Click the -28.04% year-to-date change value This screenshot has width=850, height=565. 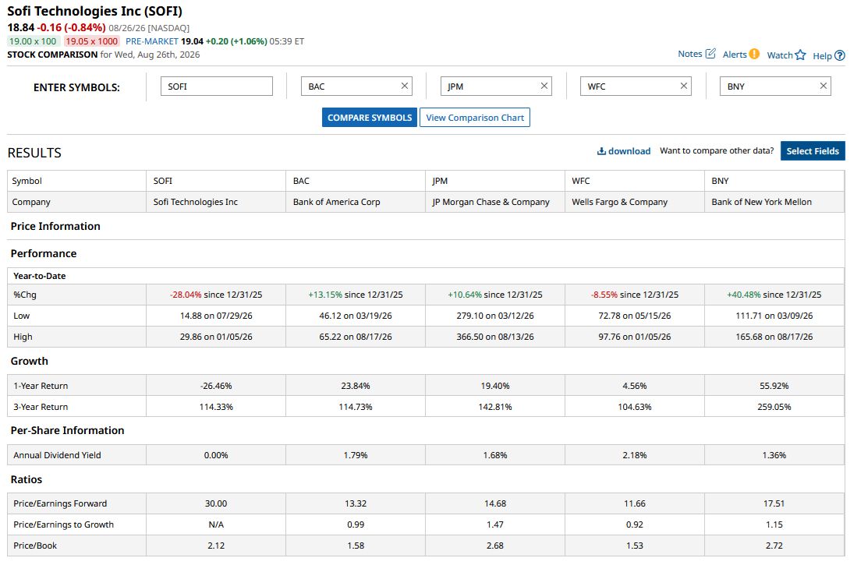coord(186,295)
